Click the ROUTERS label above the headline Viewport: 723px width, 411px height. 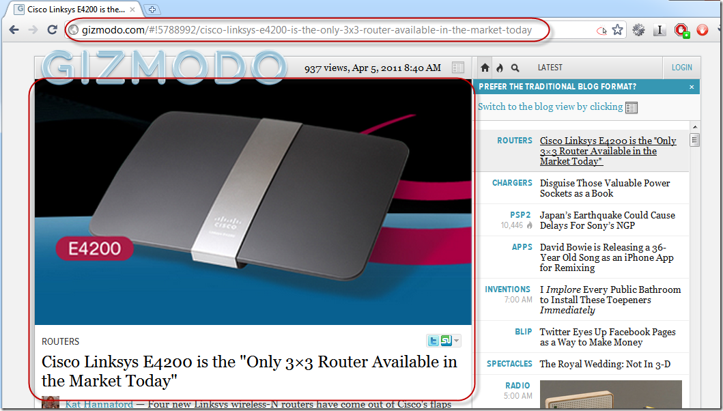pos(60,341)
